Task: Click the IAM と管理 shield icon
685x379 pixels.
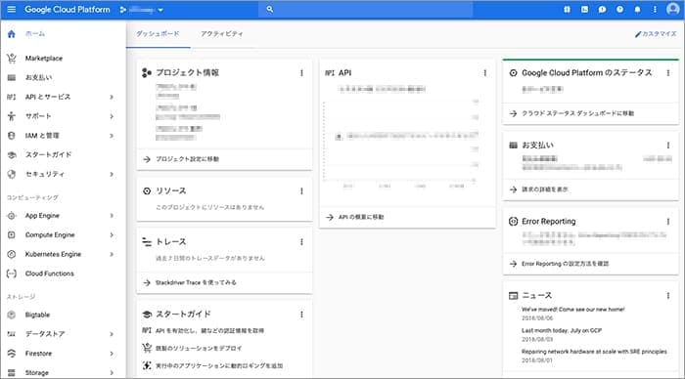Action: click(12, 136)
